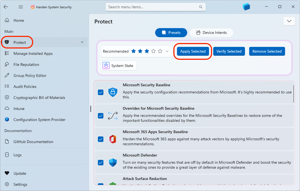The width and height of the screenshot is (300, 191).
Task: Click the blue cube icon in title bar
Action: tap(246, 7)
